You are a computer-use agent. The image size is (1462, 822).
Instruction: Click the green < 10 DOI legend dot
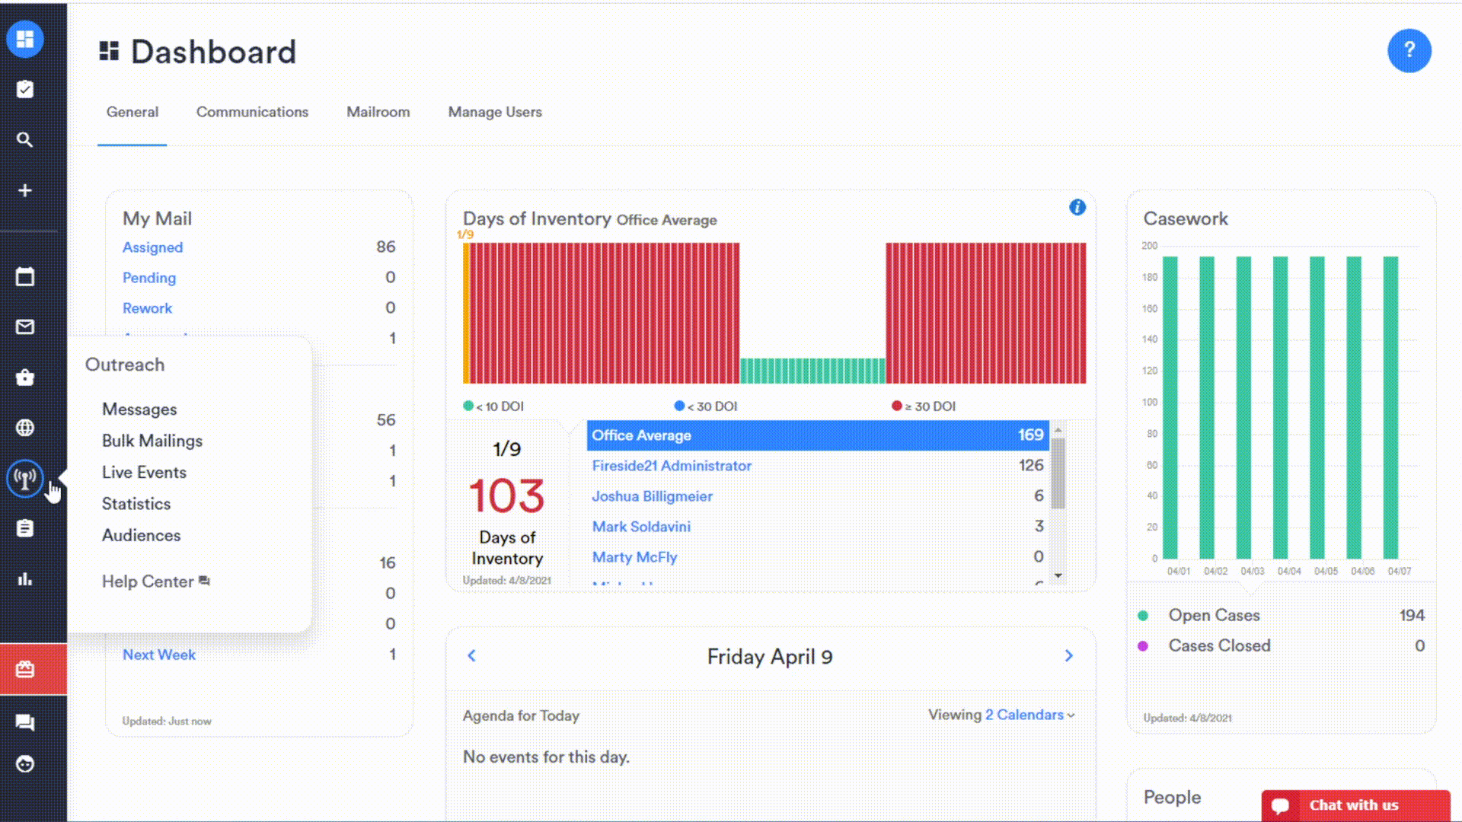(x=468, y=406)
